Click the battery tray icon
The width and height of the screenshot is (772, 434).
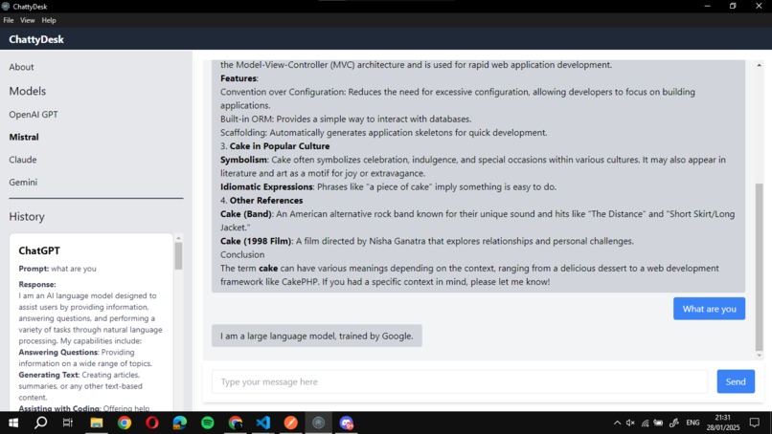pyautogui.click(x=658, y=423)
